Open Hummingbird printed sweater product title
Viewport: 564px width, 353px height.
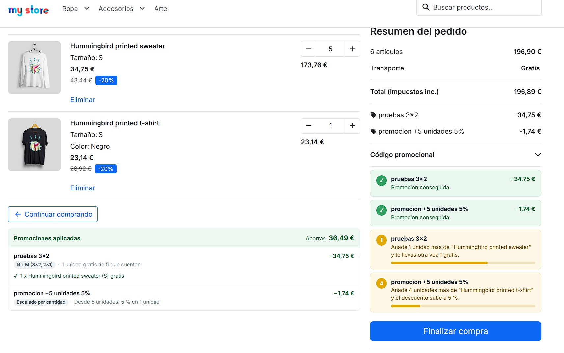[118, 46]
